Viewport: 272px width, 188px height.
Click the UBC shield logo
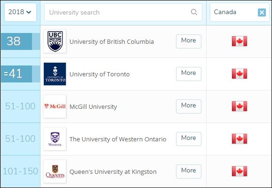tap(55, 41)
